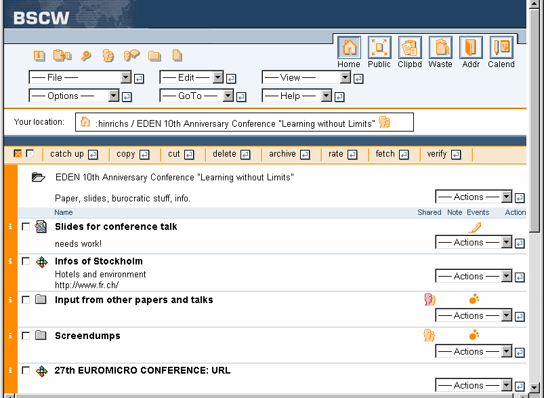Open the Calendar icon
The height and width of the screenshot is (398, 544).
coord(501,48)
